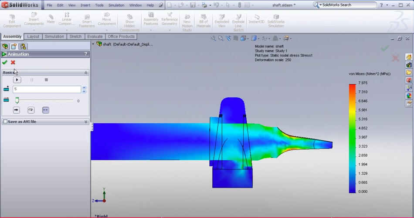This screenshot has height=218, width=414.
Task: Select the loop playback mode button
Action: [31, 110]
